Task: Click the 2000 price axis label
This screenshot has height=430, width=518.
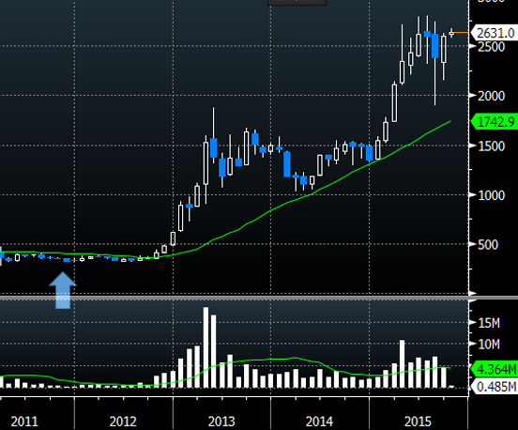Action: click(492, 96)
